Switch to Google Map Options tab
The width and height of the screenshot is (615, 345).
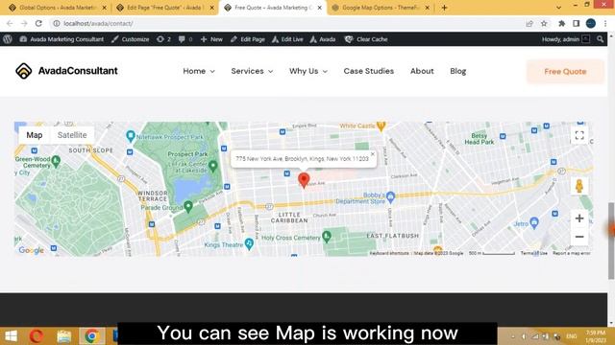click(x=381, y=8)
